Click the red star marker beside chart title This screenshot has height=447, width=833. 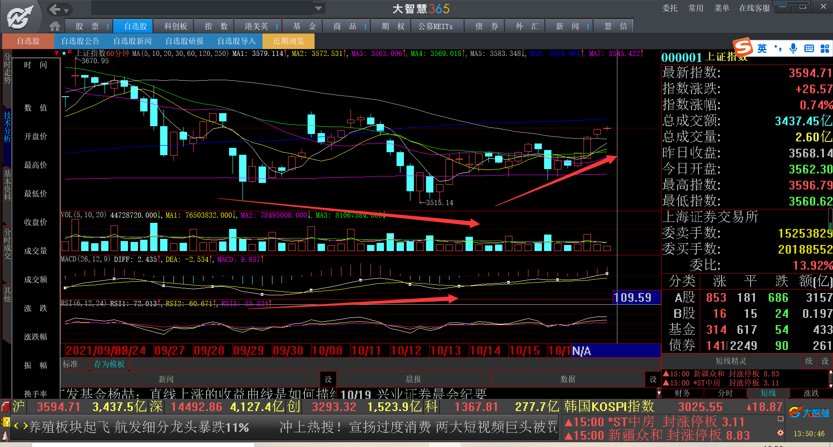click(x=69, y=52)
